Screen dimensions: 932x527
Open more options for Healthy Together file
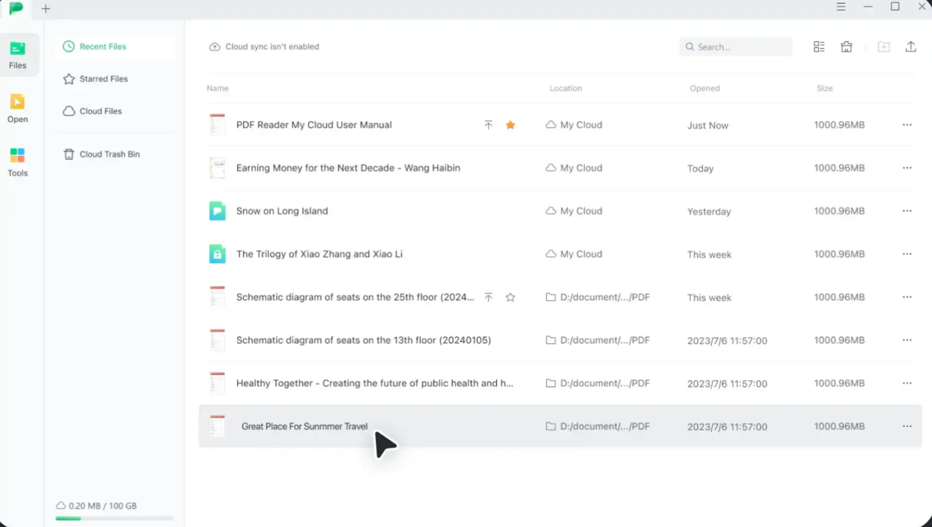point(907,384)
